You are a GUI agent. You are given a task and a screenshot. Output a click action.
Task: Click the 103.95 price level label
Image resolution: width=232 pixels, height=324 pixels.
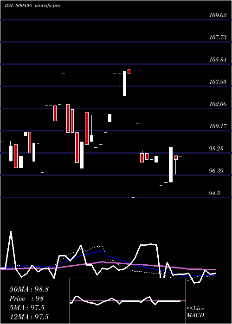click(x=218, y=82)
